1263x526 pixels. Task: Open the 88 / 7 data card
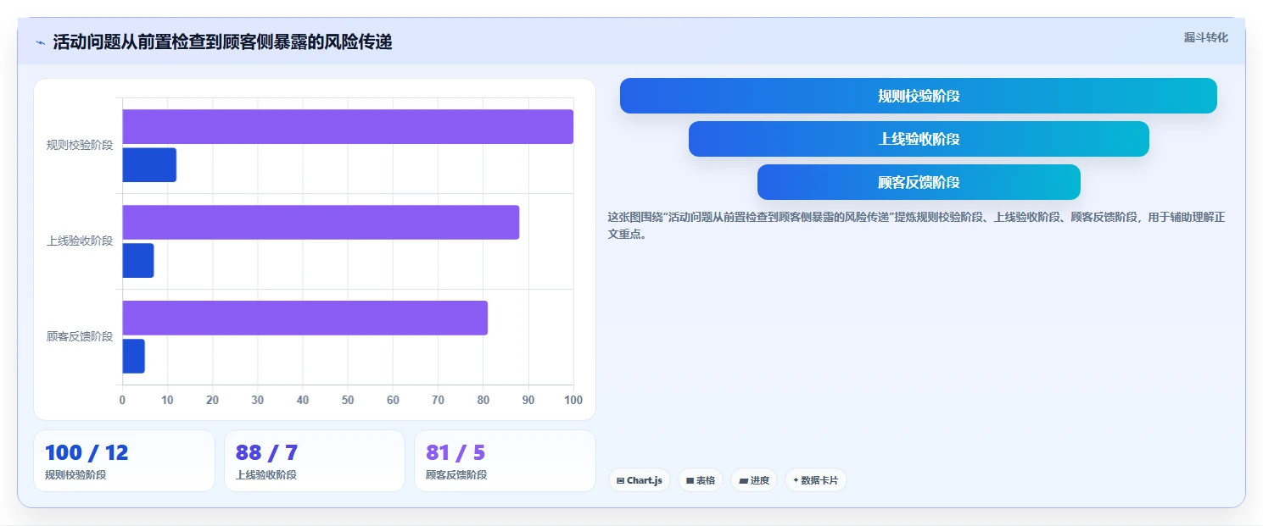[315, 461]
